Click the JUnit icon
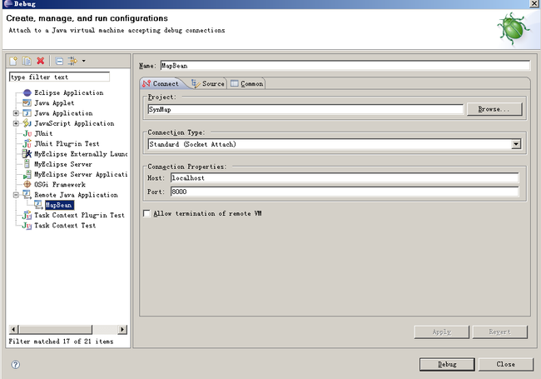This screenshot has width=541, height=379. [x=27, y=133]
